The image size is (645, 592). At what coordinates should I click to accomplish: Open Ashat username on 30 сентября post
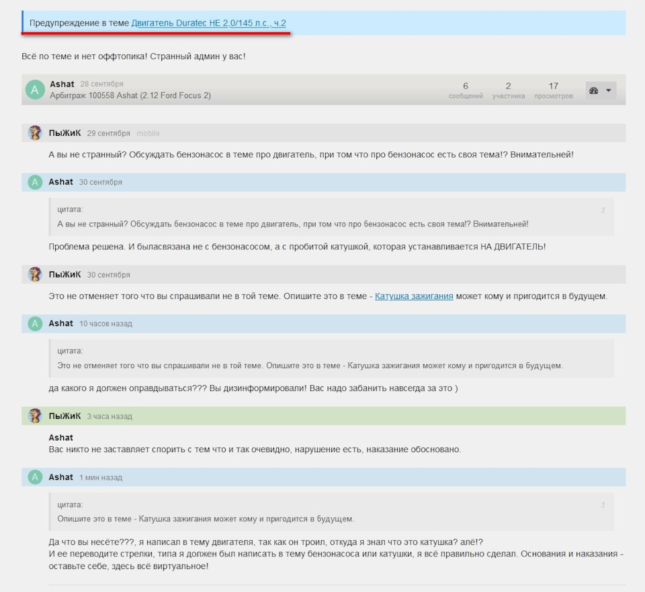coord(61,182)
